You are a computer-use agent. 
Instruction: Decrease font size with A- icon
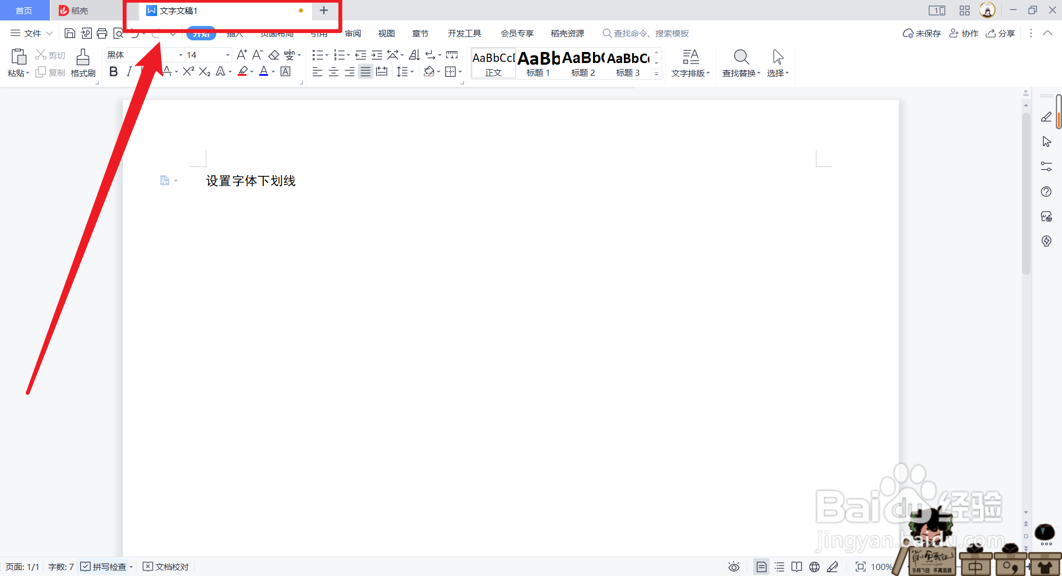(257, 55)
